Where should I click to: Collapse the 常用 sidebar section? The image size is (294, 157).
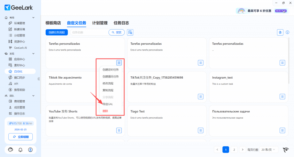pyautogui.click(x=33, y=18)
